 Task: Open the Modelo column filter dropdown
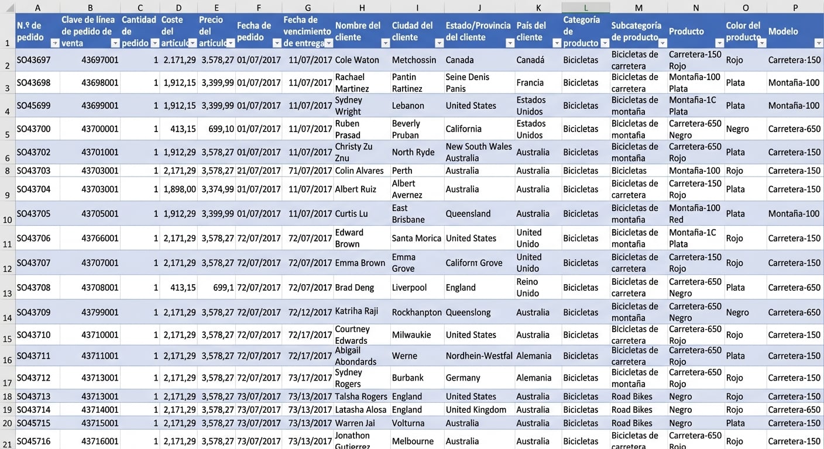click(818, 43)
